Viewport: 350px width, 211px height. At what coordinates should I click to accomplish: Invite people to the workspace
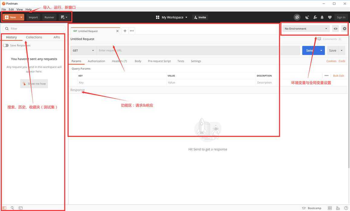click(200, 17)
